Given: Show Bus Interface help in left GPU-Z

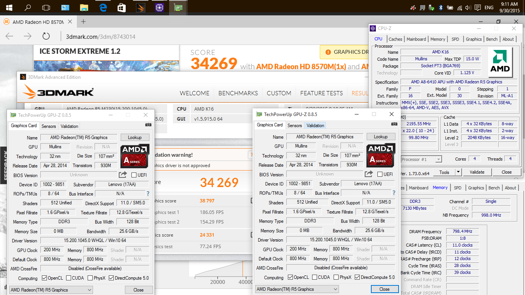Looking at the screenshot, I should click(148, 194).
